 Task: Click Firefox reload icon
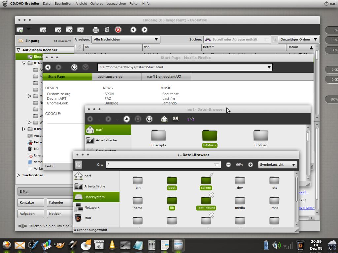coord(74,67)
